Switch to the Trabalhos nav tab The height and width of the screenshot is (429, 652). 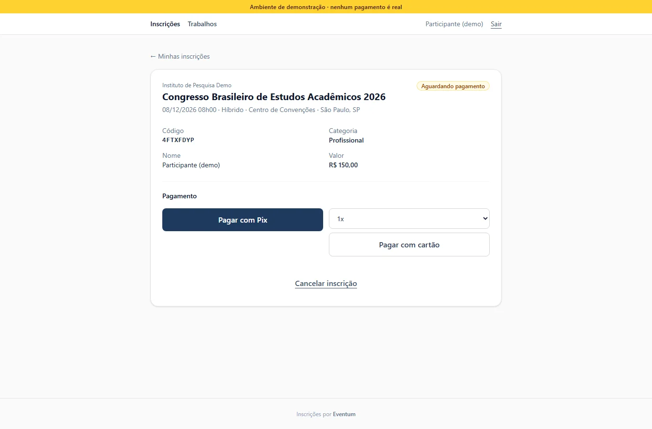202,24
